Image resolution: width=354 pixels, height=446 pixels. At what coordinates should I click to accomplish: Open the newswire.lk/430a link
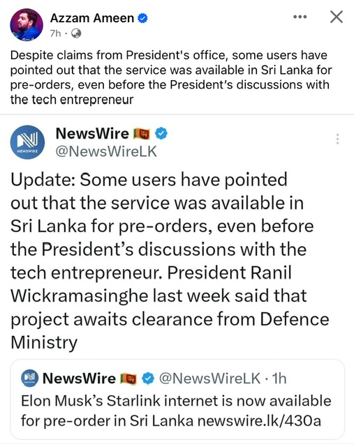click(x=259, y=421)
